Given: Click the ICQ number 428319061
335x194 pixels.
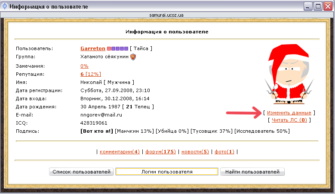Looking at the screenshot, I should [94, 123].
